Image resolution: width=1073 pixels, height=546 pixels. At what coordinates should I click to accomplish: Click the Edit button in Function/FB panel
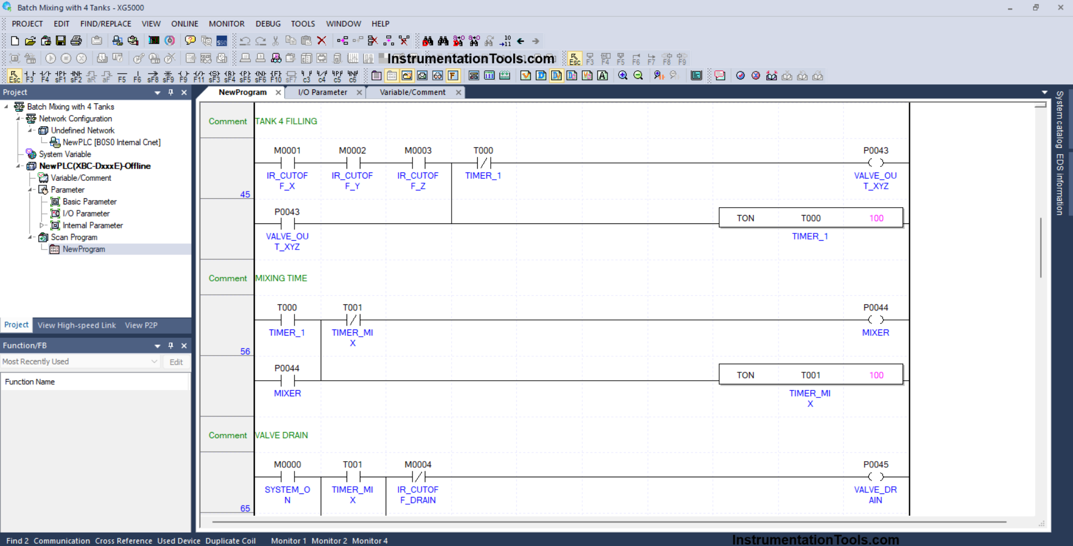[x=176, y=362]
